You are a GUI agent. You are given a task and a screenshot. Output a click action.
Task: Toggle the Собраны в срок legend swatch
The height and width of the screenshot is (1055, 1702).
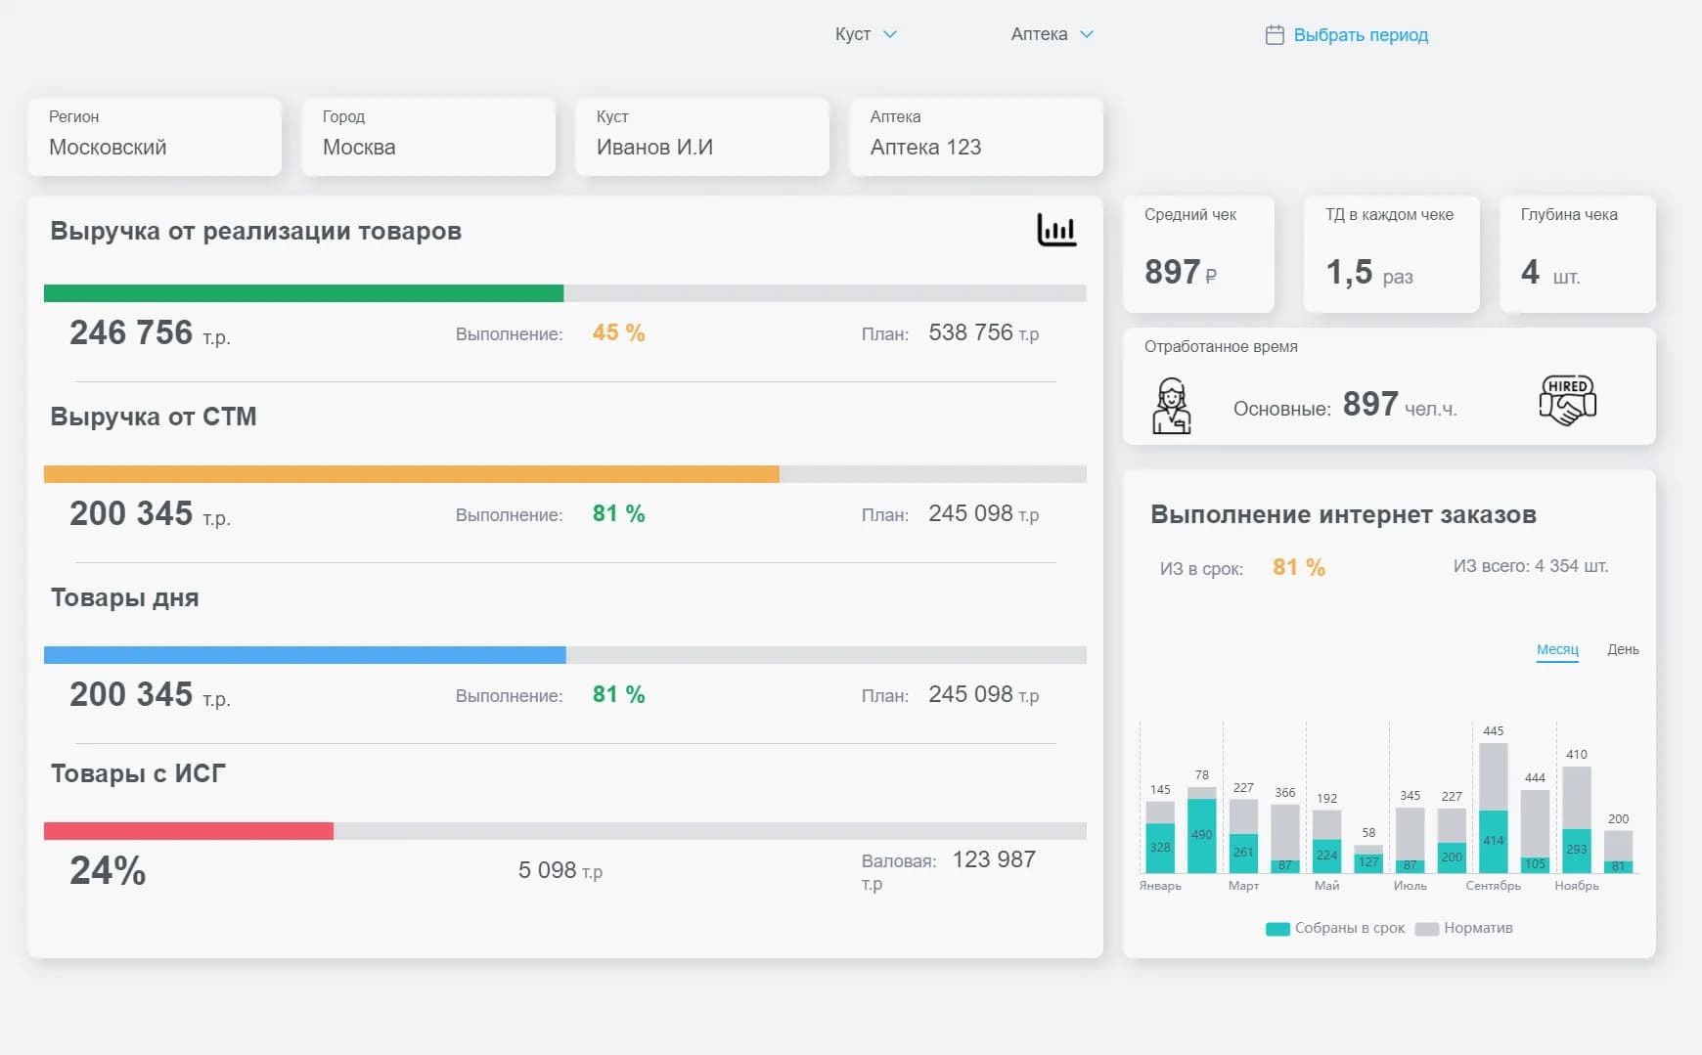1277,929
